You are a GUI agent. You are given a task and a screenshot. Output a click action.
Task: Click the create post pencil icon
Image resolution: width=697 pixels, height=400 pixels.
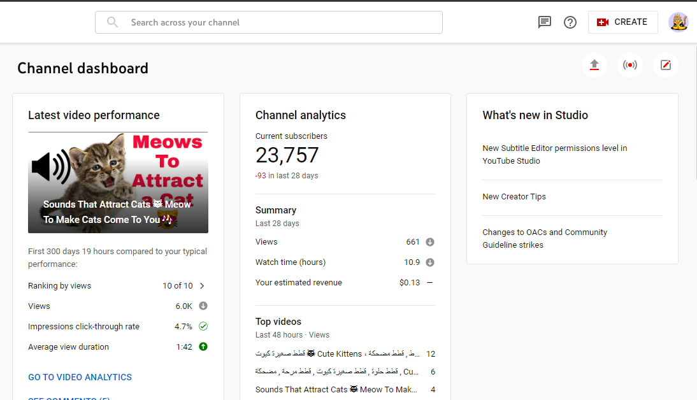tap(665, 65)
